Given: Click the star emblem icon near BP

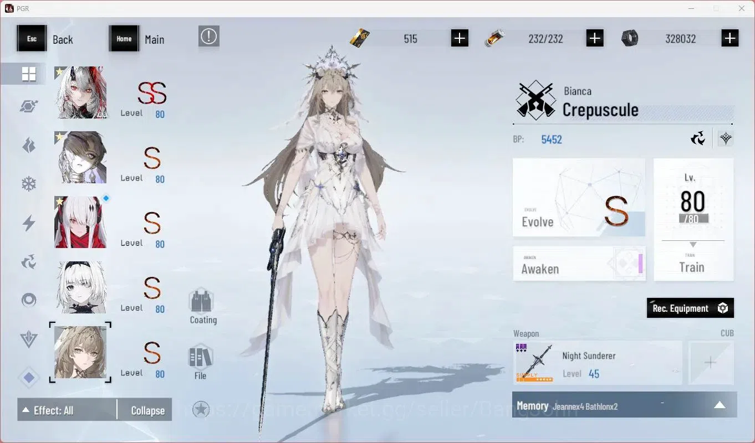Looking at the screenshot, I should click(x=726, y=138).
